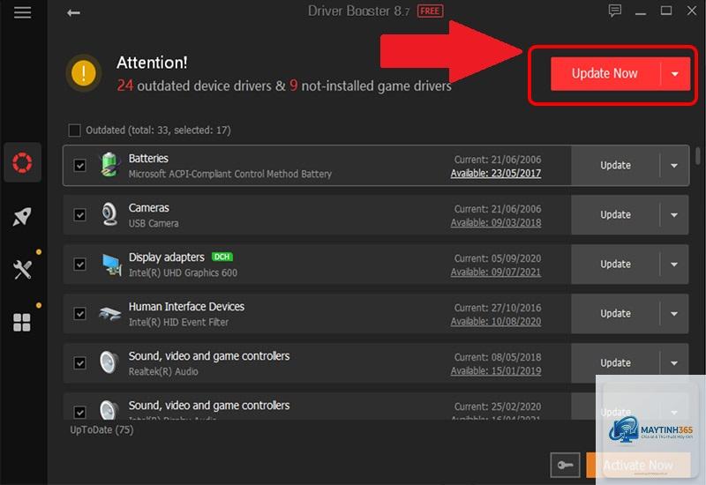
Task: Click Current: 25/02/2020 date text
Action: (498, 407)
